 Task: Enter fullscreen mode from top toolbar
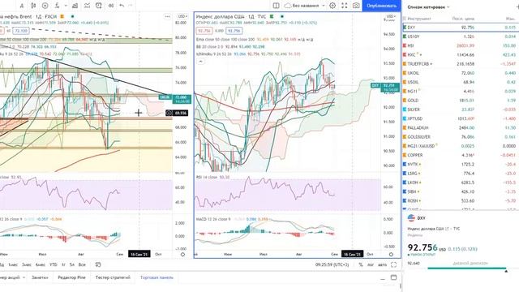click(x=344, y=6)
